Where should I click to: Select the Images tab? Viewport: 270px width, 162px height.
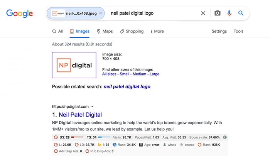pos(79,31)
